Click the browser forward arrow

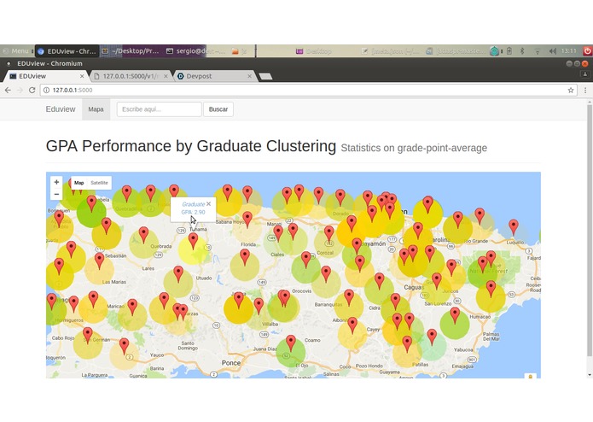coord(20,90)
